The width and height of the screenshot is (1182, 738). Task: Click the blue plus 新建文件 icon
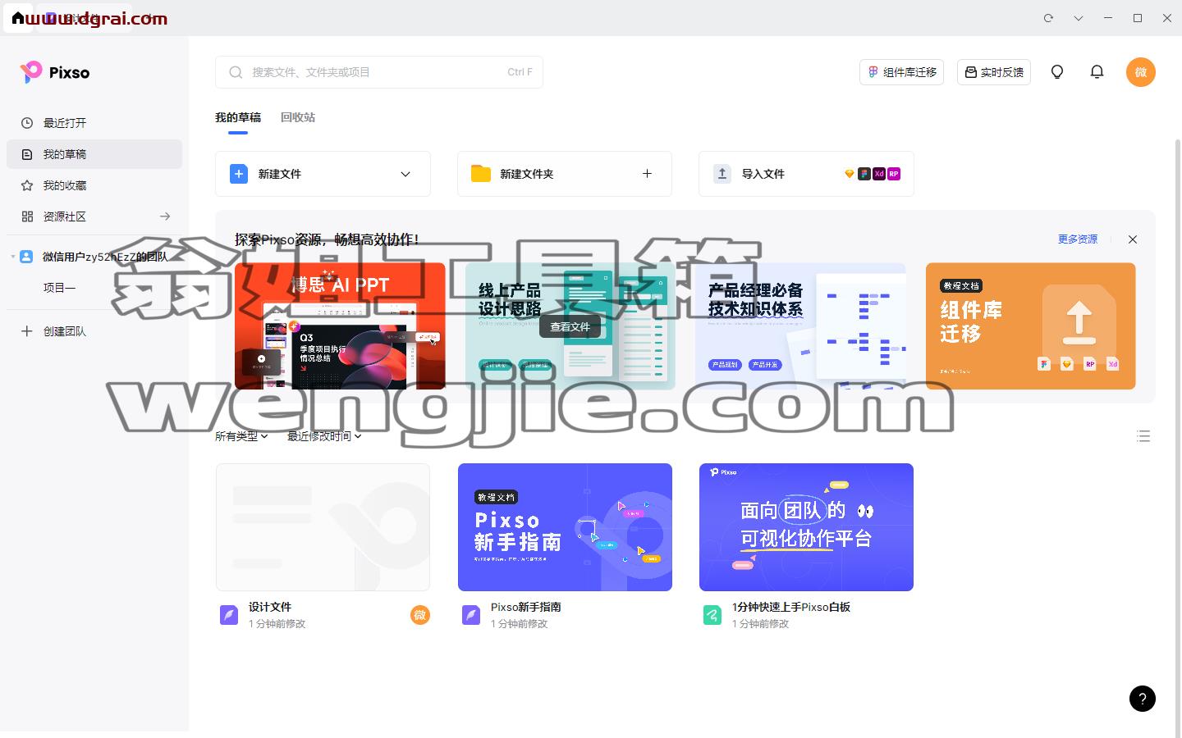tap(239, 174)
